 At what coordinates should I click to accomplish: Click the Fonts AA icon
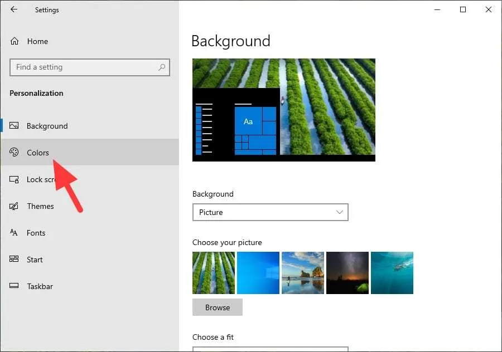coord(14,232)
